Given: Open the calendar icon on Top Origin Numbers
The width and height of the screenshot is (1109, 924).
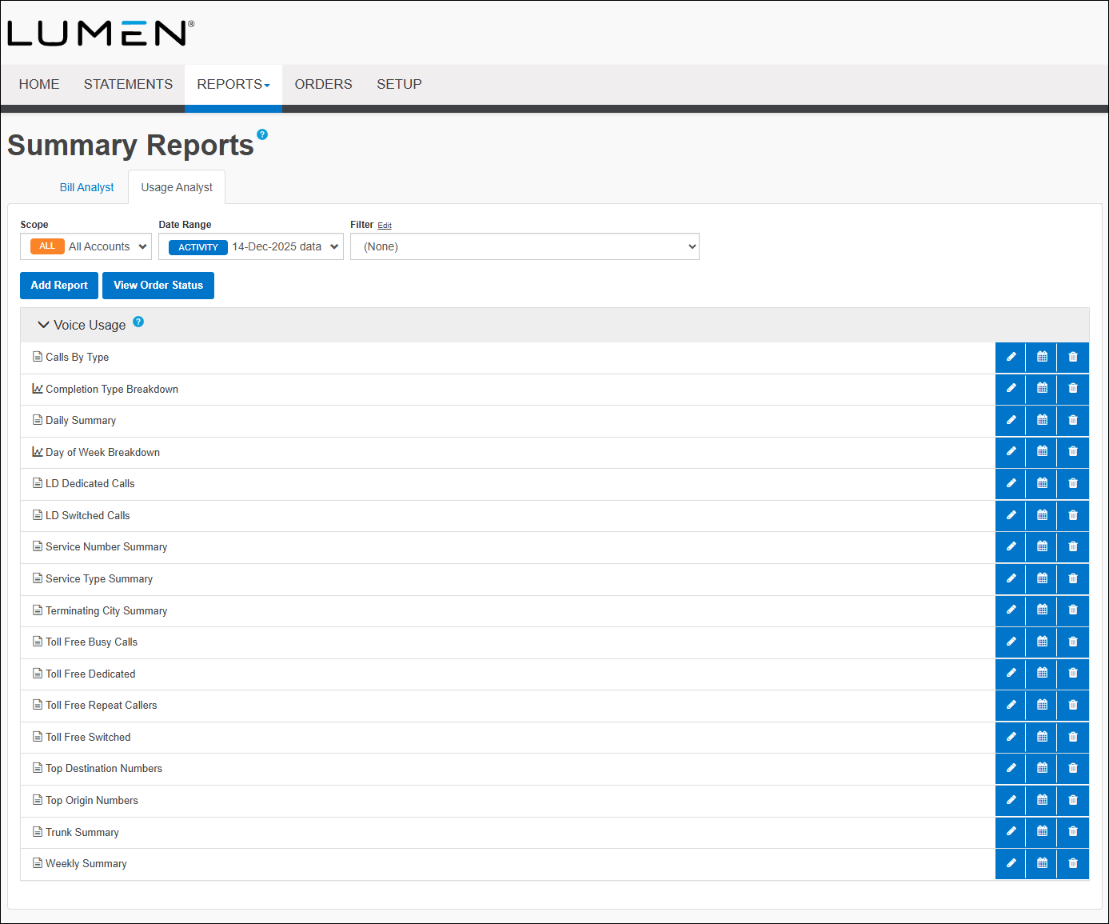Looking at the screenshot, I should 1041,800.
